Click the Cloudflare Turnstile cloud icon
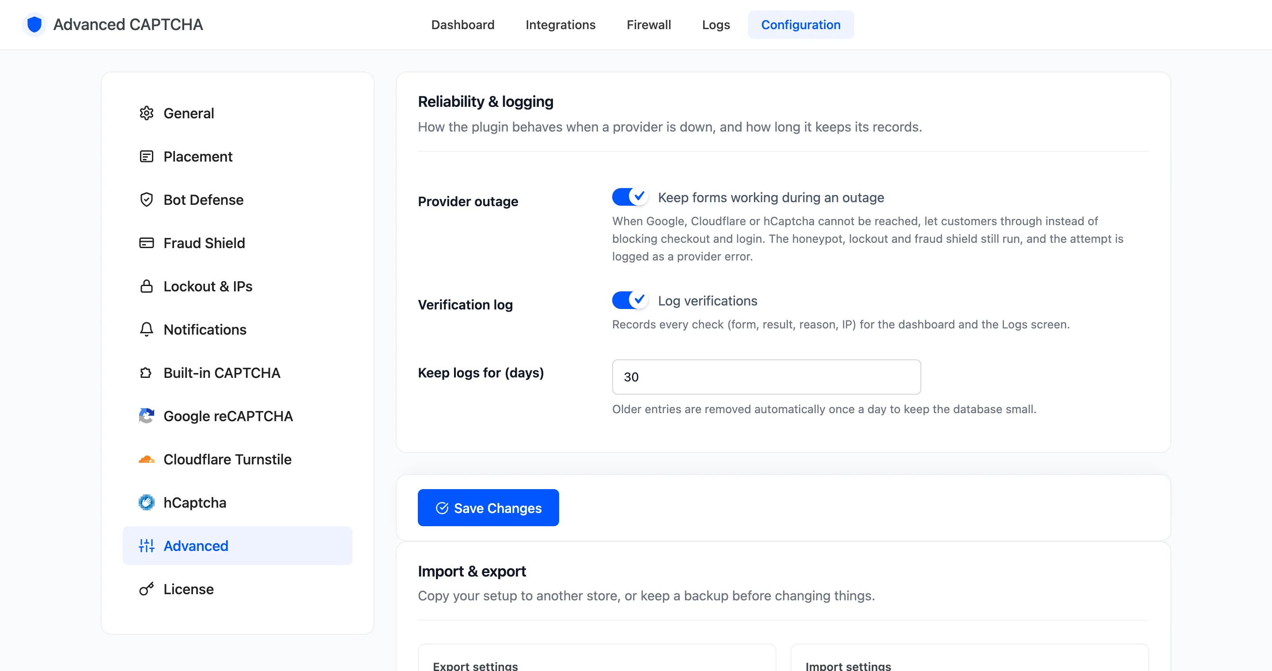Viewport: 1272px width, 671px height. click(x=146, y=460)
